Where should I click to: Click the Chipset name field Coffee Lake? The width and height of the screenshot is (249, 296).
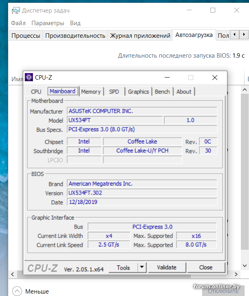[142, 142]
